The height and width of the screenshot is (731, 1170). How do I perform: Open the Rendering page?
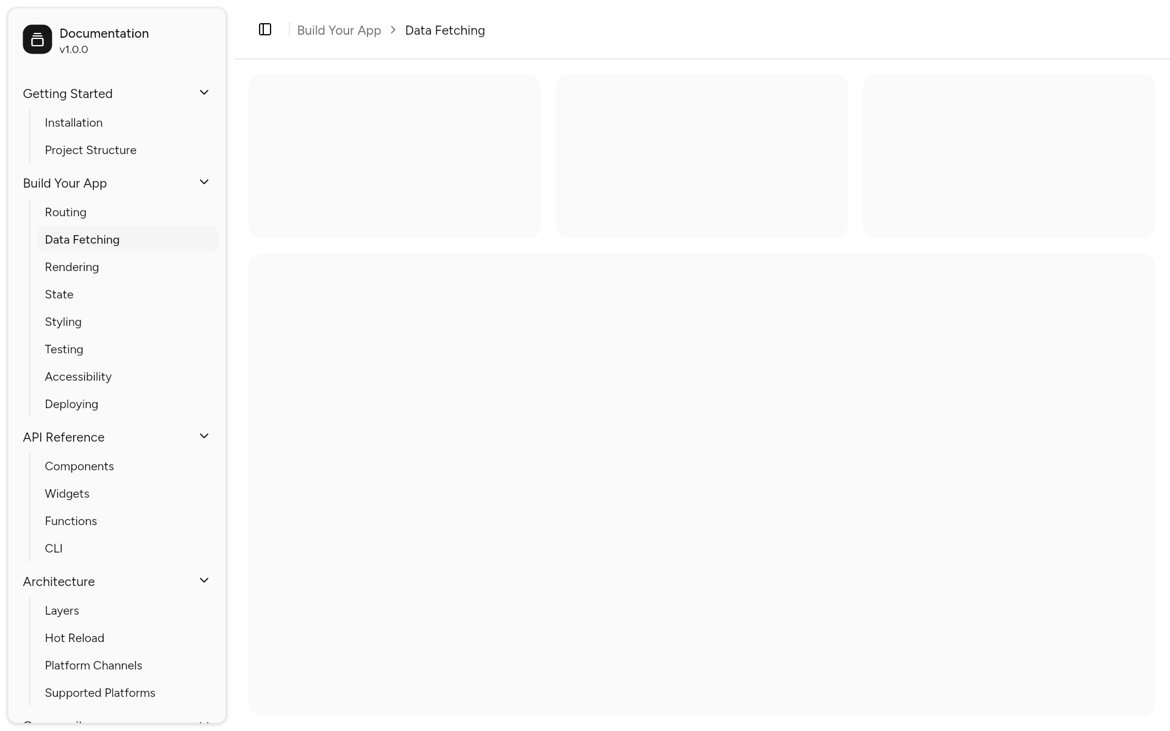(x=127, y=267)
